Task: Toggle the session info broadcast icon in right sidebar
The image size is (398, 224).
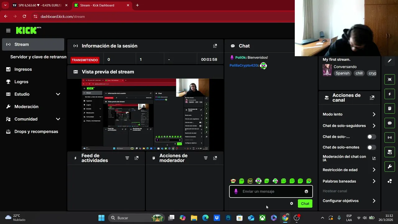Action: [x=390, y=138]
